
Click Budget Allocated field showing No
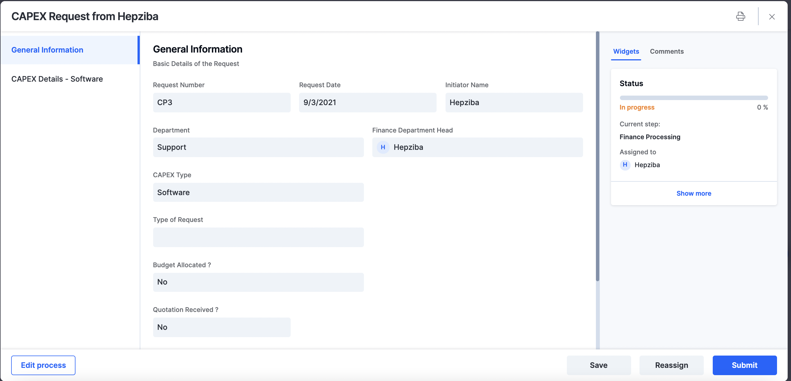click(x=258, y=282)
